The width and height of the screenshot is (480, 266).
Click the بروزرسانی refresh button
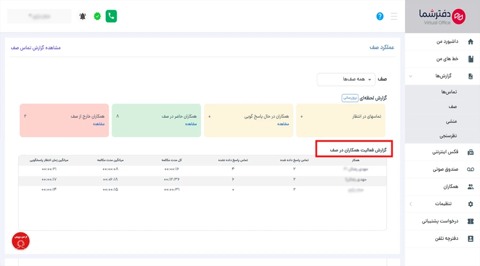(x=350, y=98)
